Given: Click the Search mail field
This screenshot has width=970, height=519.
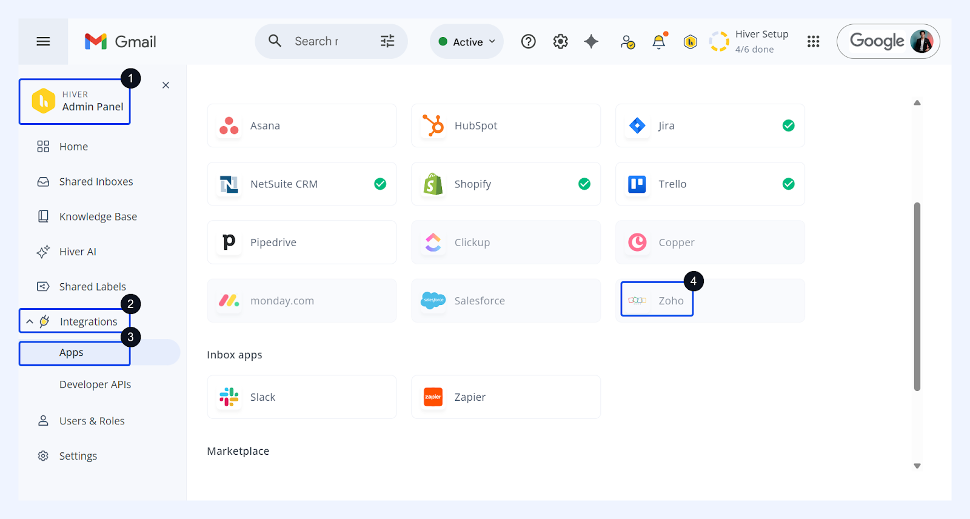Looking at the screenshot, I should tap(331, 41).
